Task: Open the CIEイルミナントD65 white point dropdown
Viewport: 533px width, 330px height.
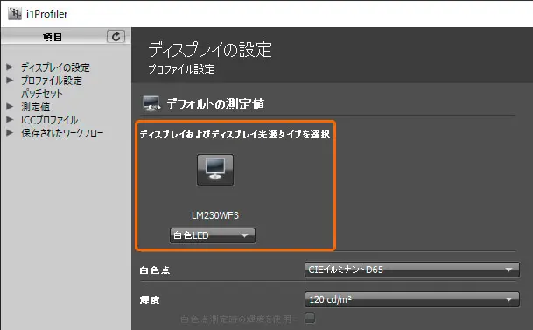Action: (x=412, y=270)
